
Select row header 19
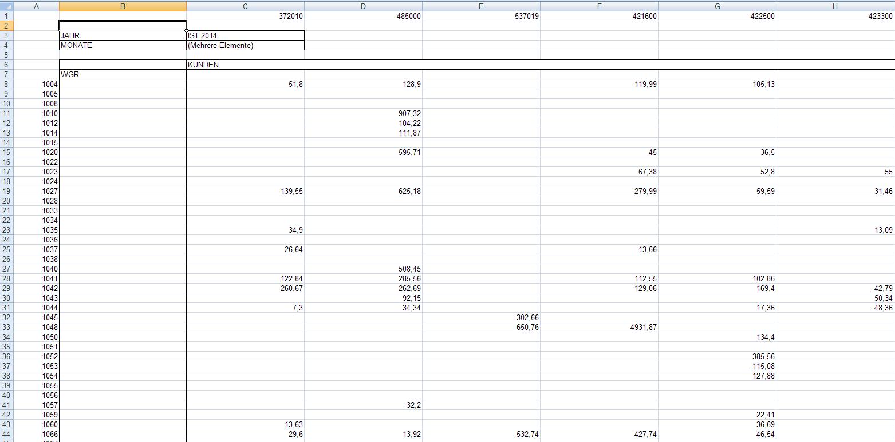(6, 191)
